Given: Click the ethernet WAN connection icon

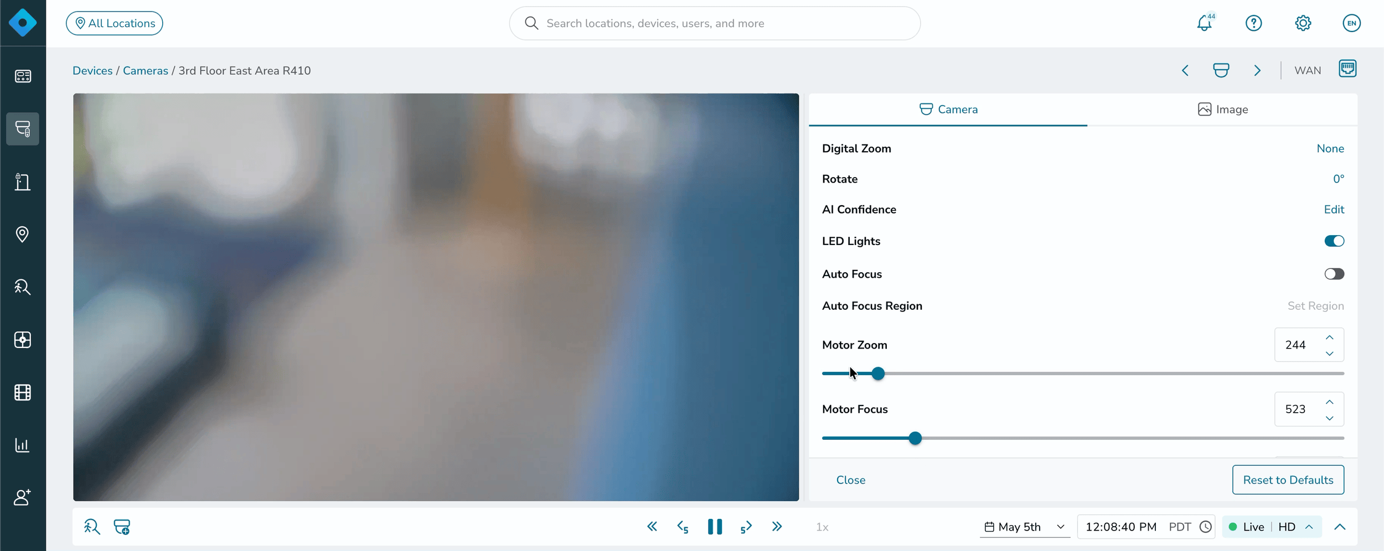Looking at the screenshot, I should 1347,69.
